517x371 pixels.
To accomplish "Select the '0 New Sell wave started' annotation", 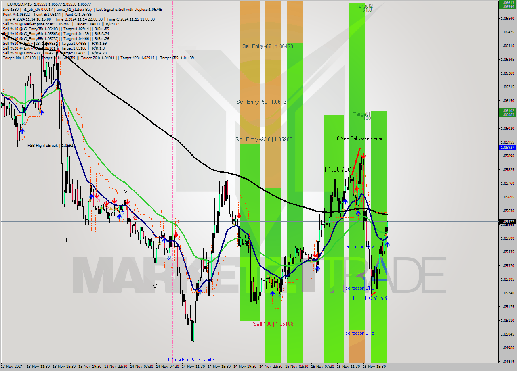I will tap(360, 138).
